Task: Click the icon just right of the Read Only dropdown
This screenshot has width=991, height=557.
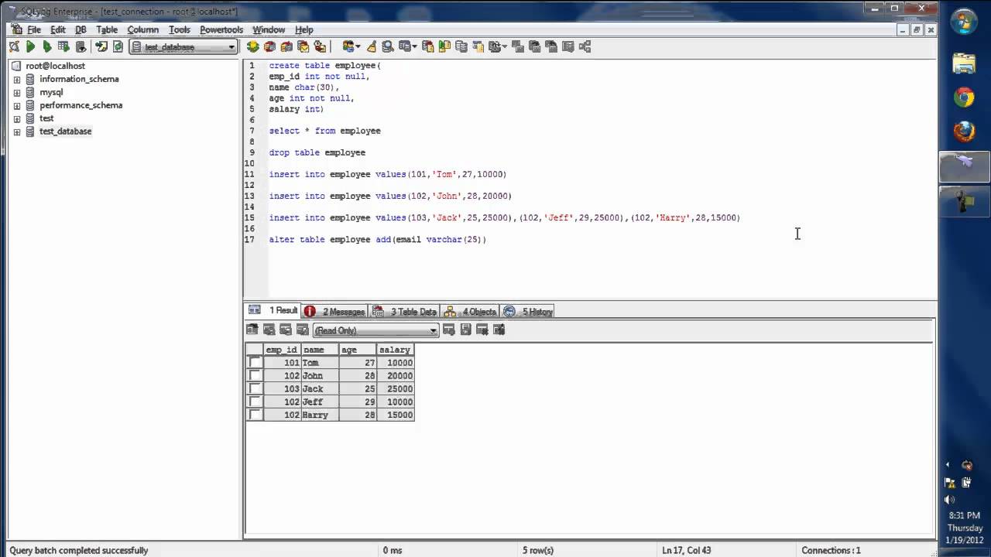Action: click(x=449, y=330)
